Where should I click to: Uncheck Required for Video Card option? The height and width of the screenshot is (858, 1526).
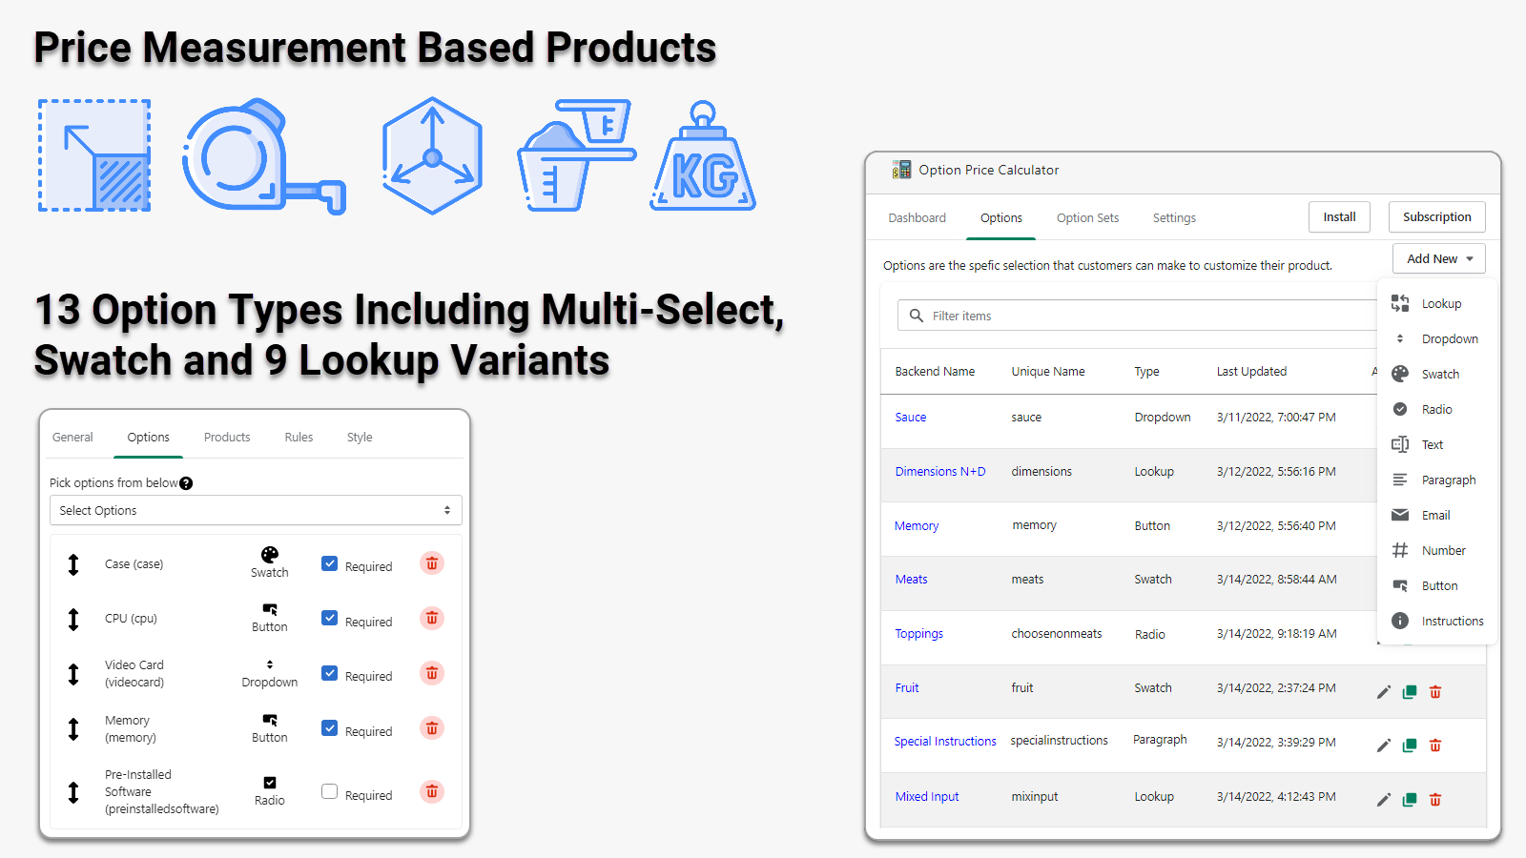330,673
